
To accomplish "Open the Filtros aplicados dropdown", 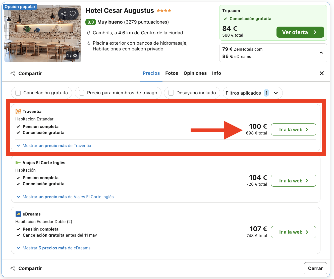I will [276, 93].
